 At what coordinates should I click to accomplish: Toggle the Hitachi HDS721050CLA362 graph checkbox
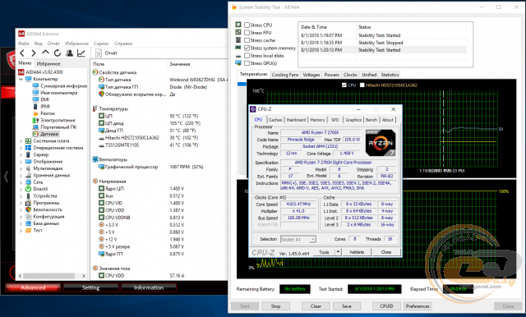point(362,85)
